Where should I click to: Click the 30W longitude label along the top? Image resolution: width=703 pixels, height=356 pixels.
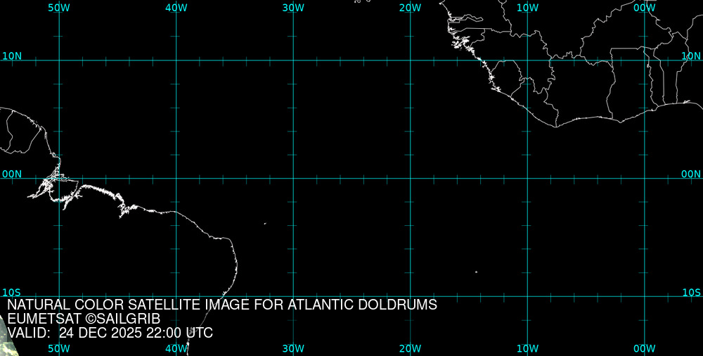[x=293, y=7]
